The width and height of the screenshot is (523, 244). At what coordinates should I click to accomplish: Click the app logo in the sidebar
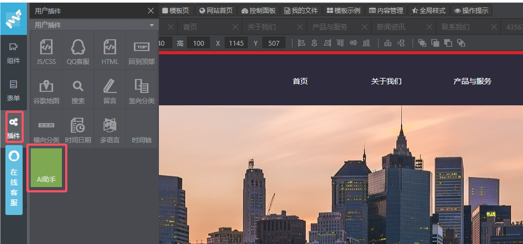pyautogui.click(x=13, y=19)
